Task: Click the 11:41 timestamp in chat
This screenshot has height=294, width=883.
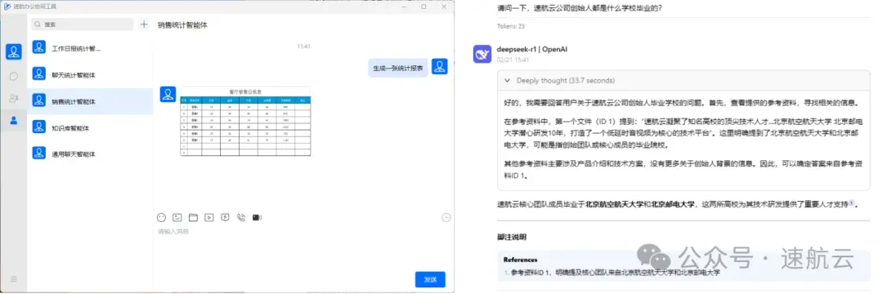Action: pyautogui.click(x=303, y=46)
